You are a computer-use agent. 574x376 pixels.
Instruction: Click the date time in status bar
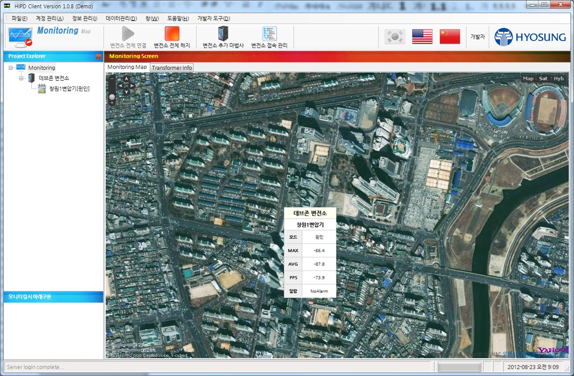coord(534,367)
